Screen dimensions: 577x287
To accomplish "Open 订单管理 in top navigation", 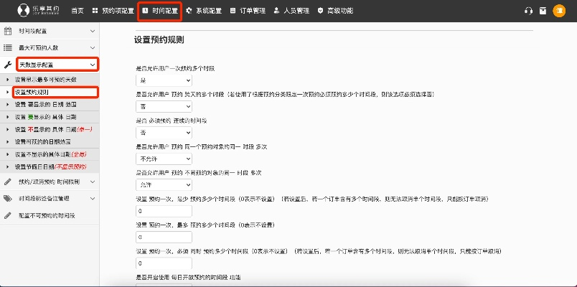I will coord(248,11).
